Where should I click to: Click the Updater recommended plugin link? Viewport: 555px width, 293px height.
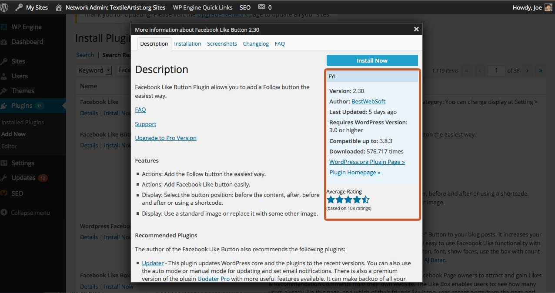153,263
